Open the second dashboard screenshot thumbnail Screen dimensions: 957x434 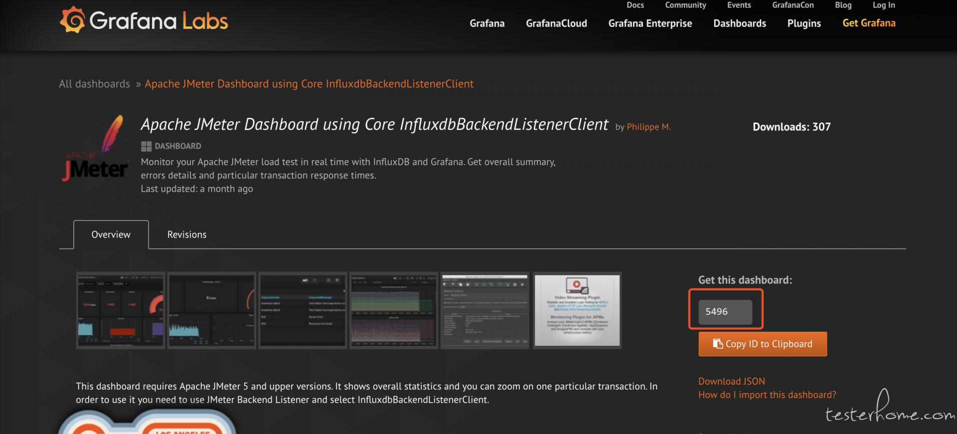coord(212,310)
